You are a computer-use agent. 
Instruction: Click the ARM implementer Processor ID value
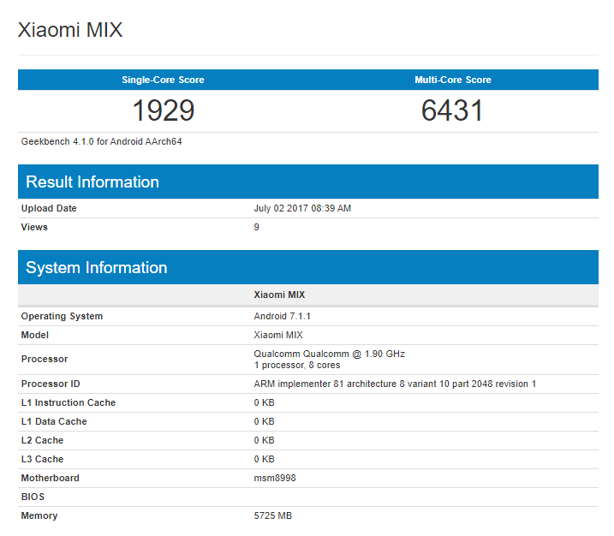click(x=395, y=384)
